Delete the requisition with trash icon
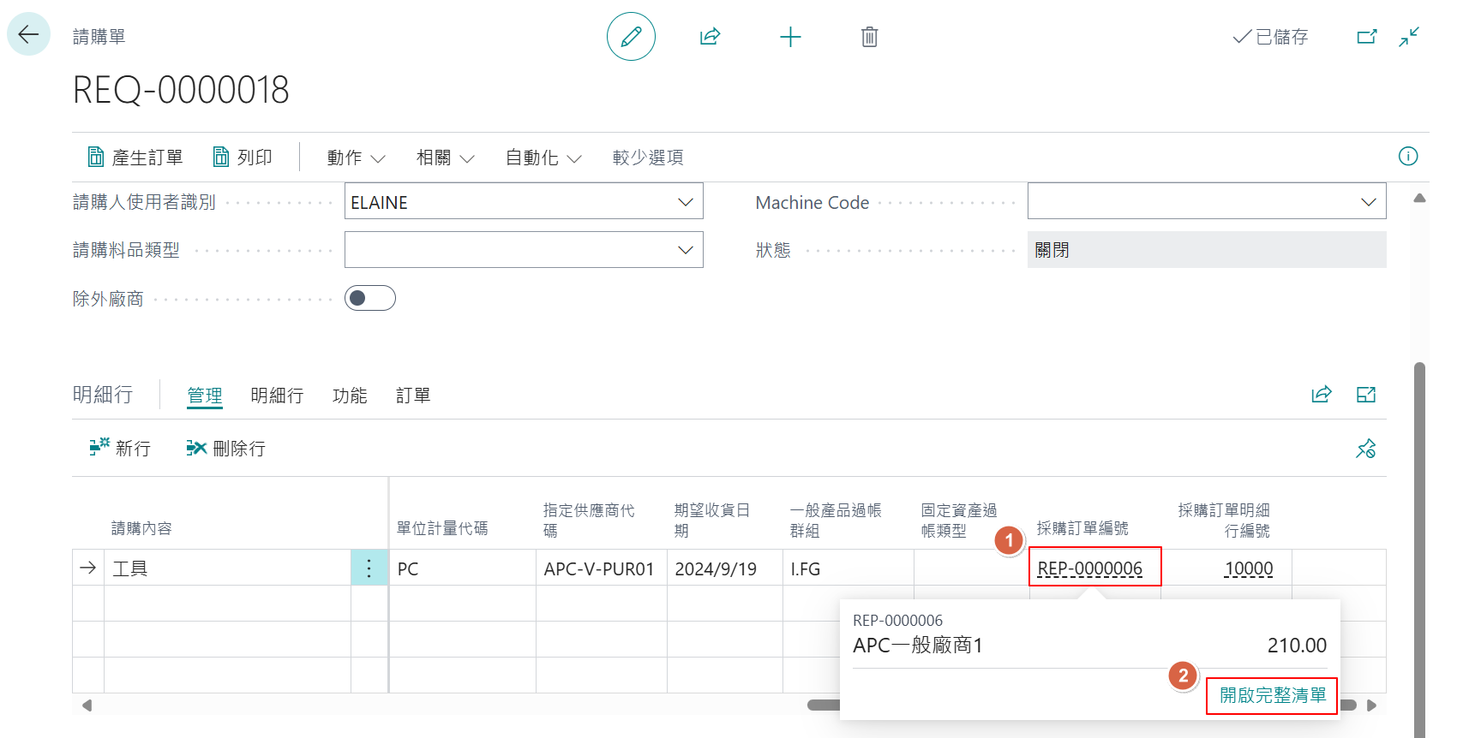The width and height of the screenshot is (1463, 738). [x=869, y=37]
